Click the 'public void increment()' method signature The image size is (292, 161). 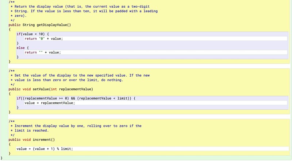[31, 140]
